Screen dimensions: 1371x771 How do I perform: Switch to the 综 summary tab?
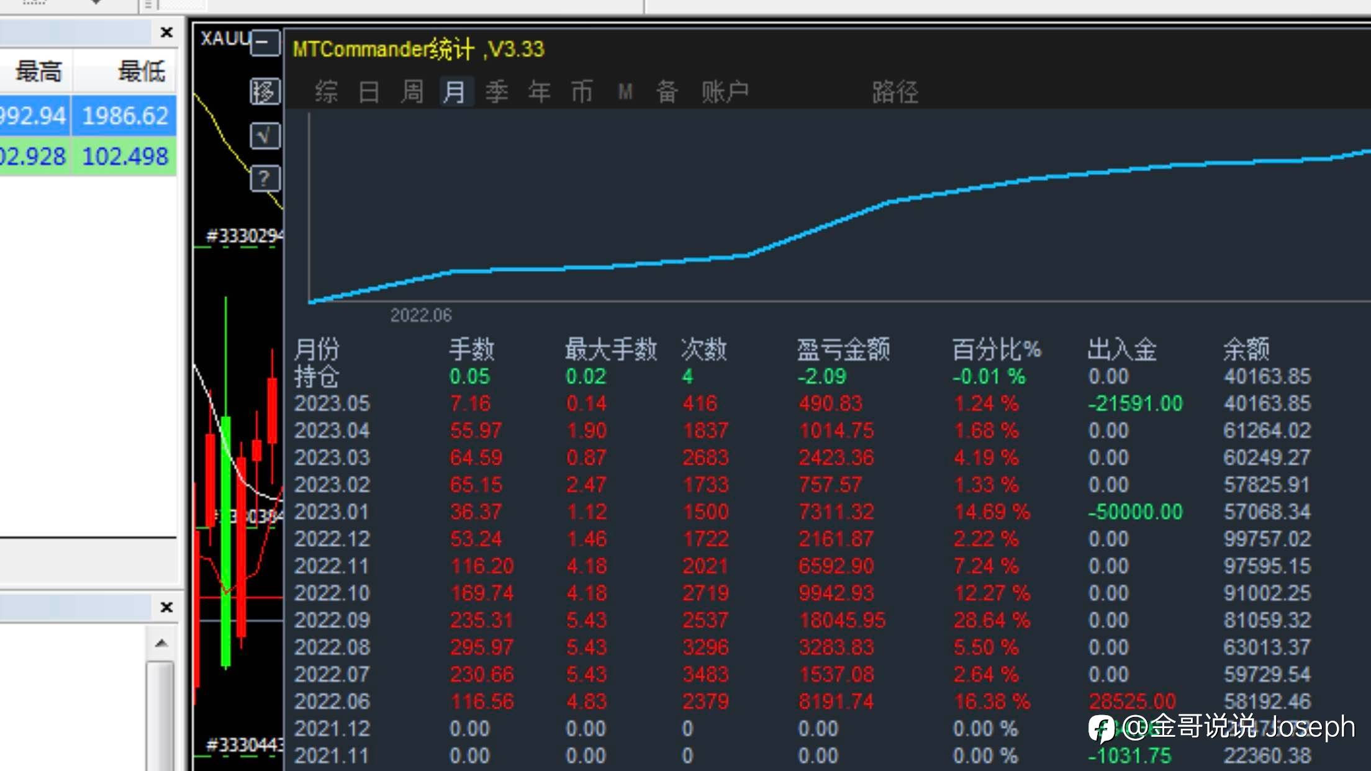326,92
